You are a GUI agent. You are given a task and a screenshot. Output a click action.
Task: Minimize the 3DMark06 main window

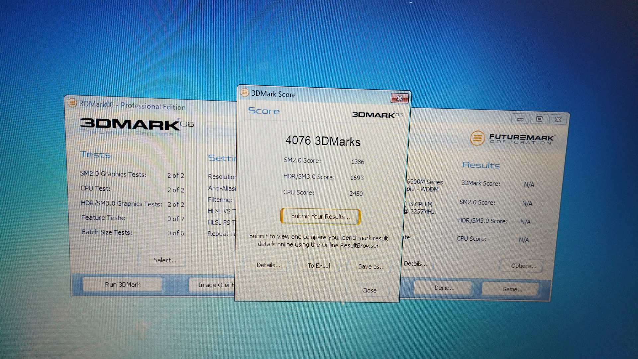(520, 119)
